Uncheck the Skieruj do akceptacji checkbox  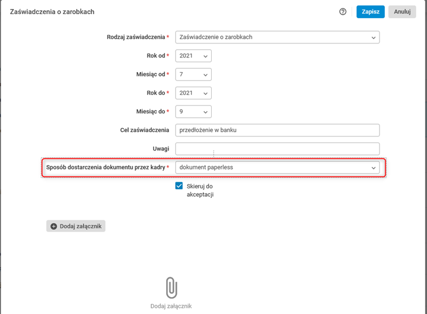click(179, 186)
